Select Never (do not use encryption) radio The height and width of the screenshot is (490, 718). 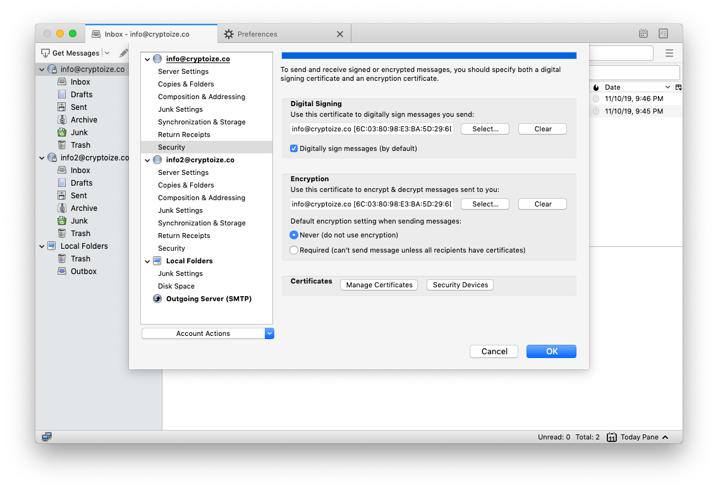click(x=294, y=235)
